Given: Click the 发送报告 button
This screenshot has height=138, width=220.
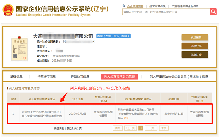Looking at the screenshot, I should [x=195, y=37].
